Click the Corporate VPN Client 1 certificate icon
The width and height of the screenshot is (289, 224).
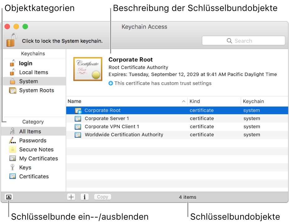(x=78, y=127)
